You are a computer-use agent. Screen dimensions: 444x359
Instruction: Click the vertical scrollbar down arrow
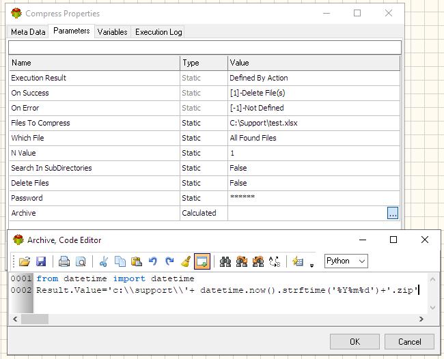point(432,308)
